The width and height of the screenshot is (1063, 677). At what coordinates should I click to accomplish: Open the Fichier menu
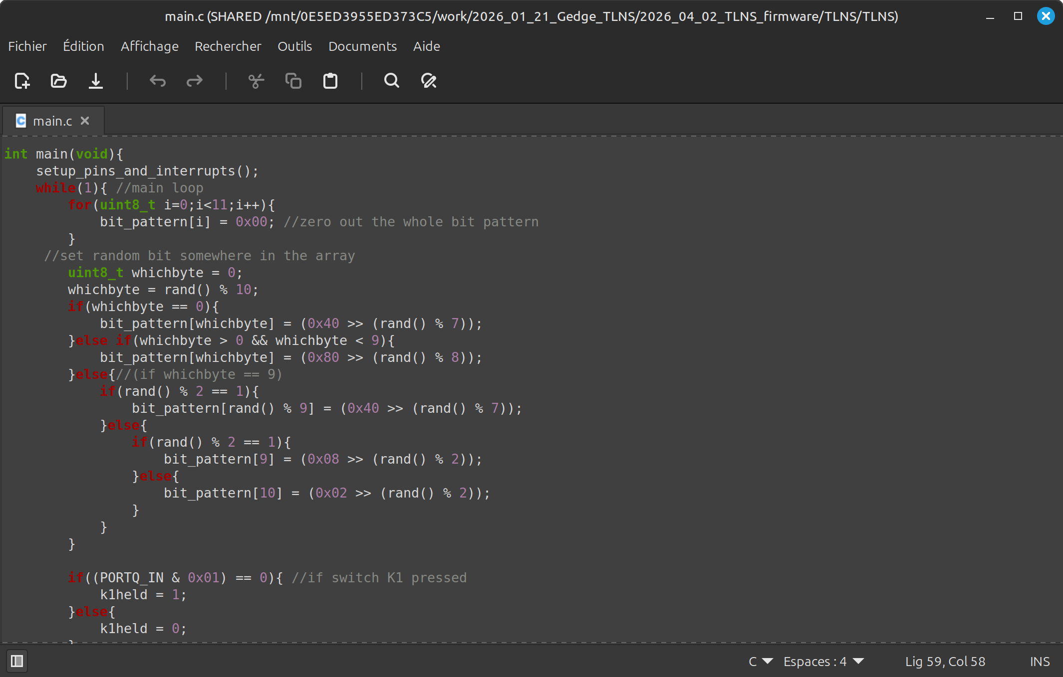click(27, 46)
